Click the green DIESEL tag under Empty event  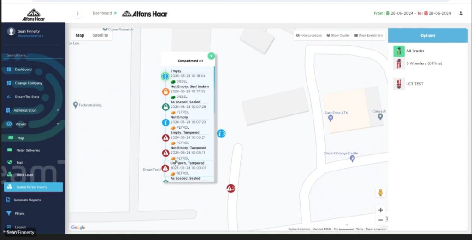click(x=179, y=81)
